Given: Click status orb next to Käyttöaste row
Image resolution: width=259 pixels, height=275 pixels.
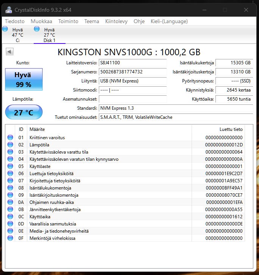Looking at the screenshot, I should point(10,166).
